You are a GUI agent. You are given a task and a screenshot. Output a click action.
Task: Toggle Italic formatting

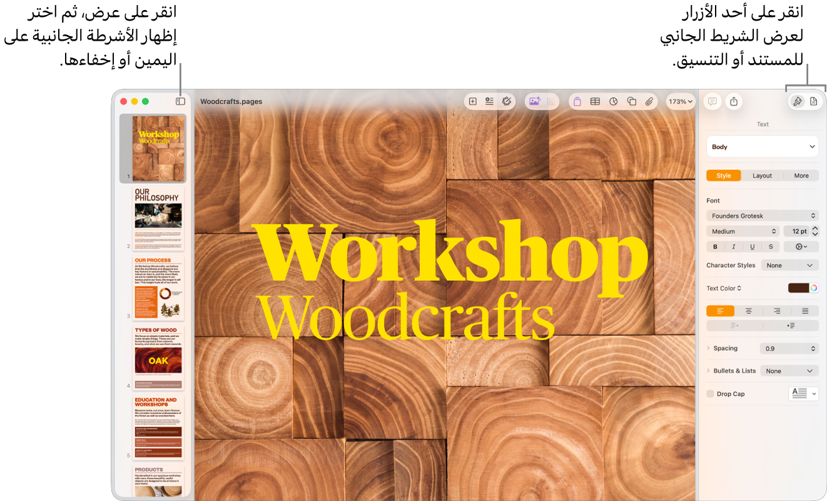734,247
